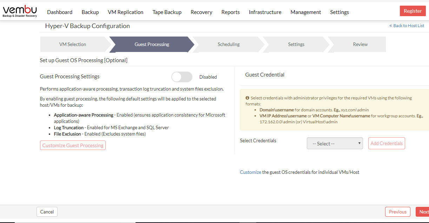Open the Settings menu in top bar
This screenshot has height=223, width=429.
[x=339, y=12]
